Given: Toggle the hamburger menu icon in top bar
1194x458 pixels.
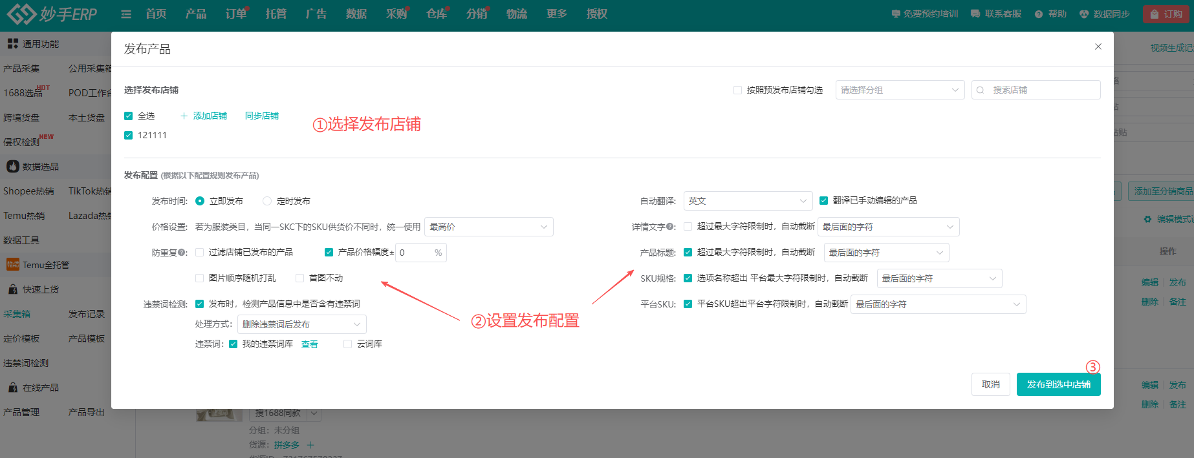Looking at the screenshot, I should click(126, 14).
